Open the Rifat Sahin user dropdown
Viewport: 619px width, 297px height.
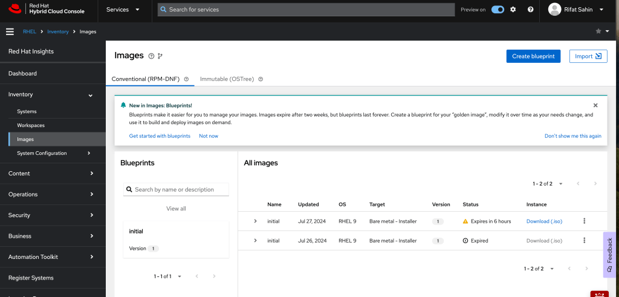pos(576,10)
